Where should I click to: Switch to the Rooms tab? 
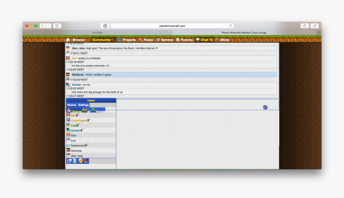coord(72,105)
